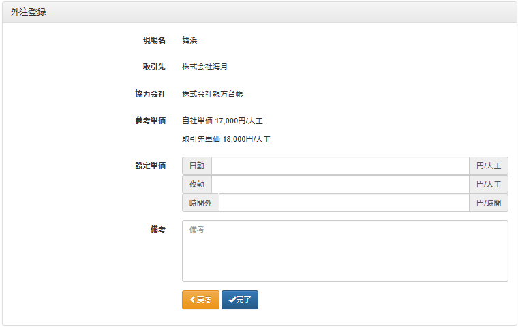Click the 外注登録 panel header
518x327 pixels.
(x=259, y=12)
